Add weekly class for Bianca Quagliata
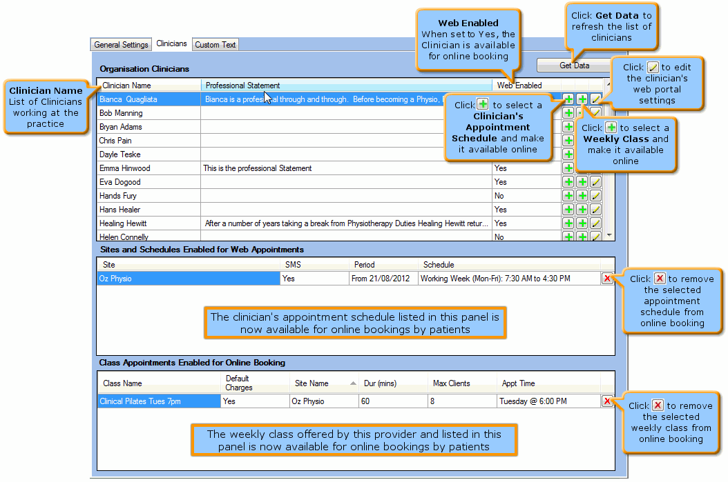Viewport: 728px width, 482px height. (582, 99)
